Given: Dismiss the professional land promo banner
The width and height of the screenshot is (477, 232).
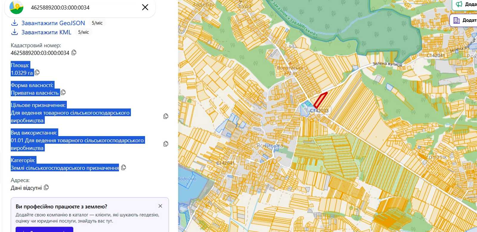Looking at the screenshot, I should [x=160, y=206].
